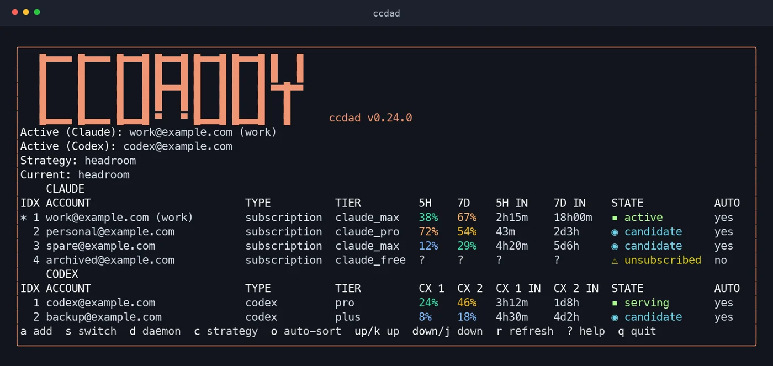The height and width of the screenshot is (366, 773).
Task: Click the 'no' auto value for archived account
Action: click(x=721, y=261)
